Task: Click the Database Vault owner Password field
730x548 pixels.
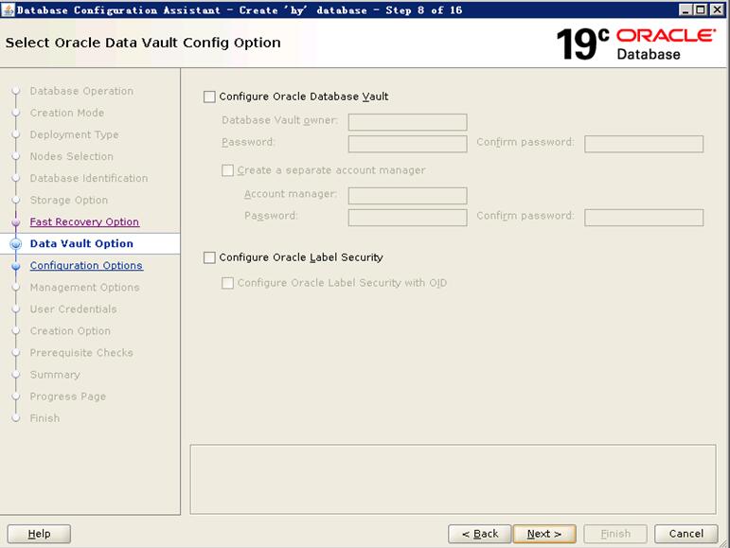Action: click(407, 144)
